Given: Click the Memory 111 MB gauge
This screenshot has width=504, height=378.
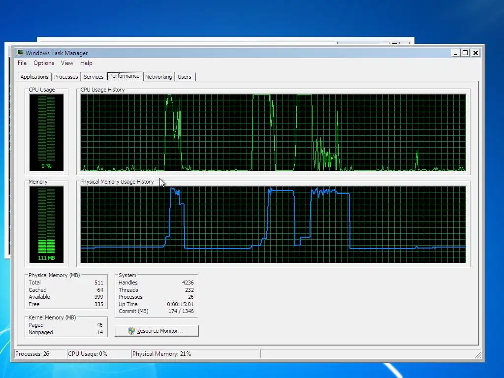Looking at the screenshot, I should (46, 224).
